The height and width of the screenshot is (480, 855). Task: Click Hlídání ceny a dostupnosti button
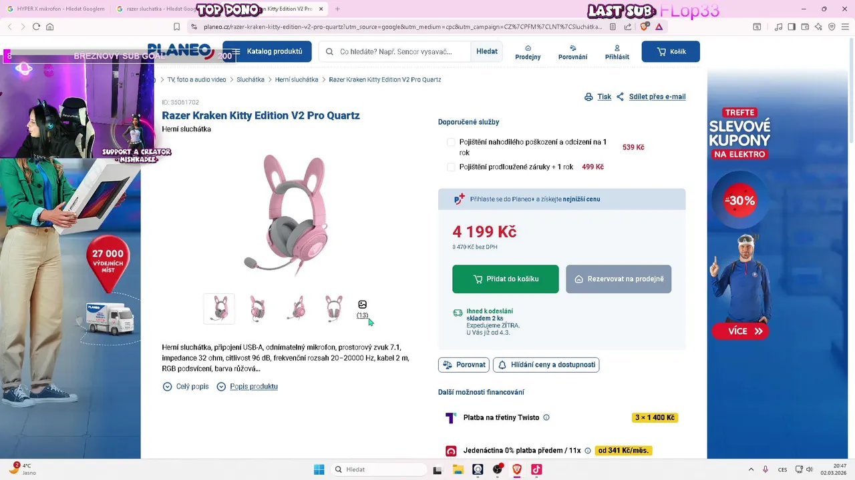click(546, 365)
